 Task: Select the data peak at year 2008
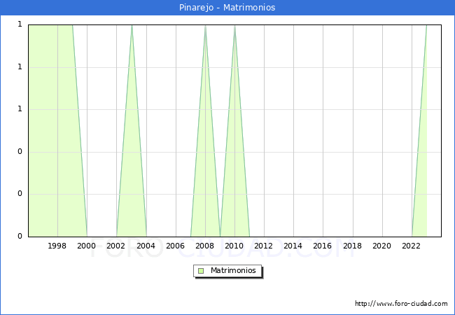tap(205, 27)
